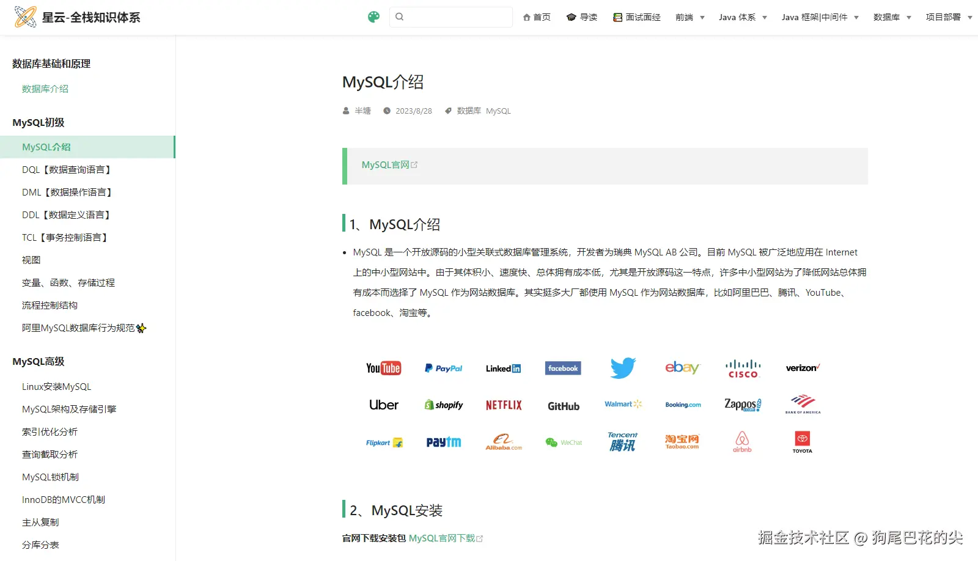Click the search input field
This screenshot has height=561, width=978.
[x=451, y=17]
